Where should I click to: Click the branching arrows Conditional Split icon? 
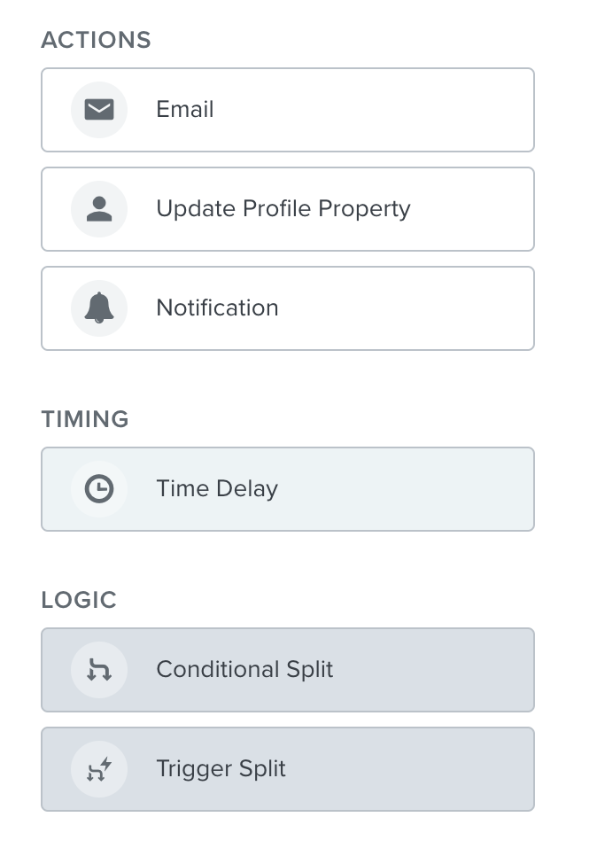click(99, 670)
